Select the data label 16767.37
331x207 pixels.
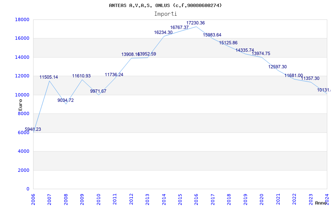(x=180, y=27)
